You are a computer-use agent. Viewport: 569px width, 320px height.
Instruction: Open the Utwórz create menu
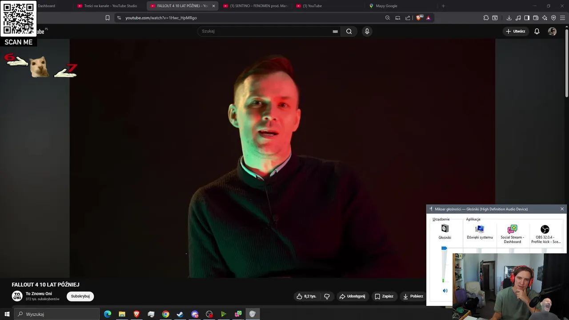[x=516, y=31]
